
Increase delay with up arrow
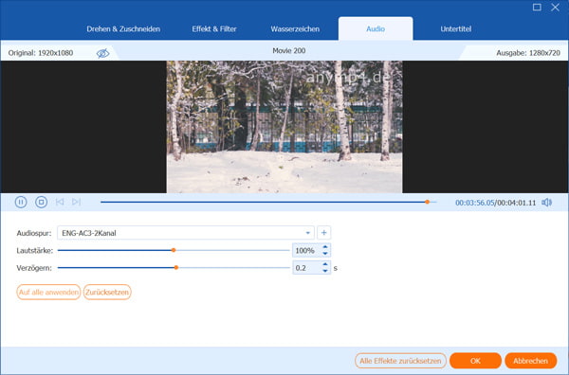[x=325, y=264]
